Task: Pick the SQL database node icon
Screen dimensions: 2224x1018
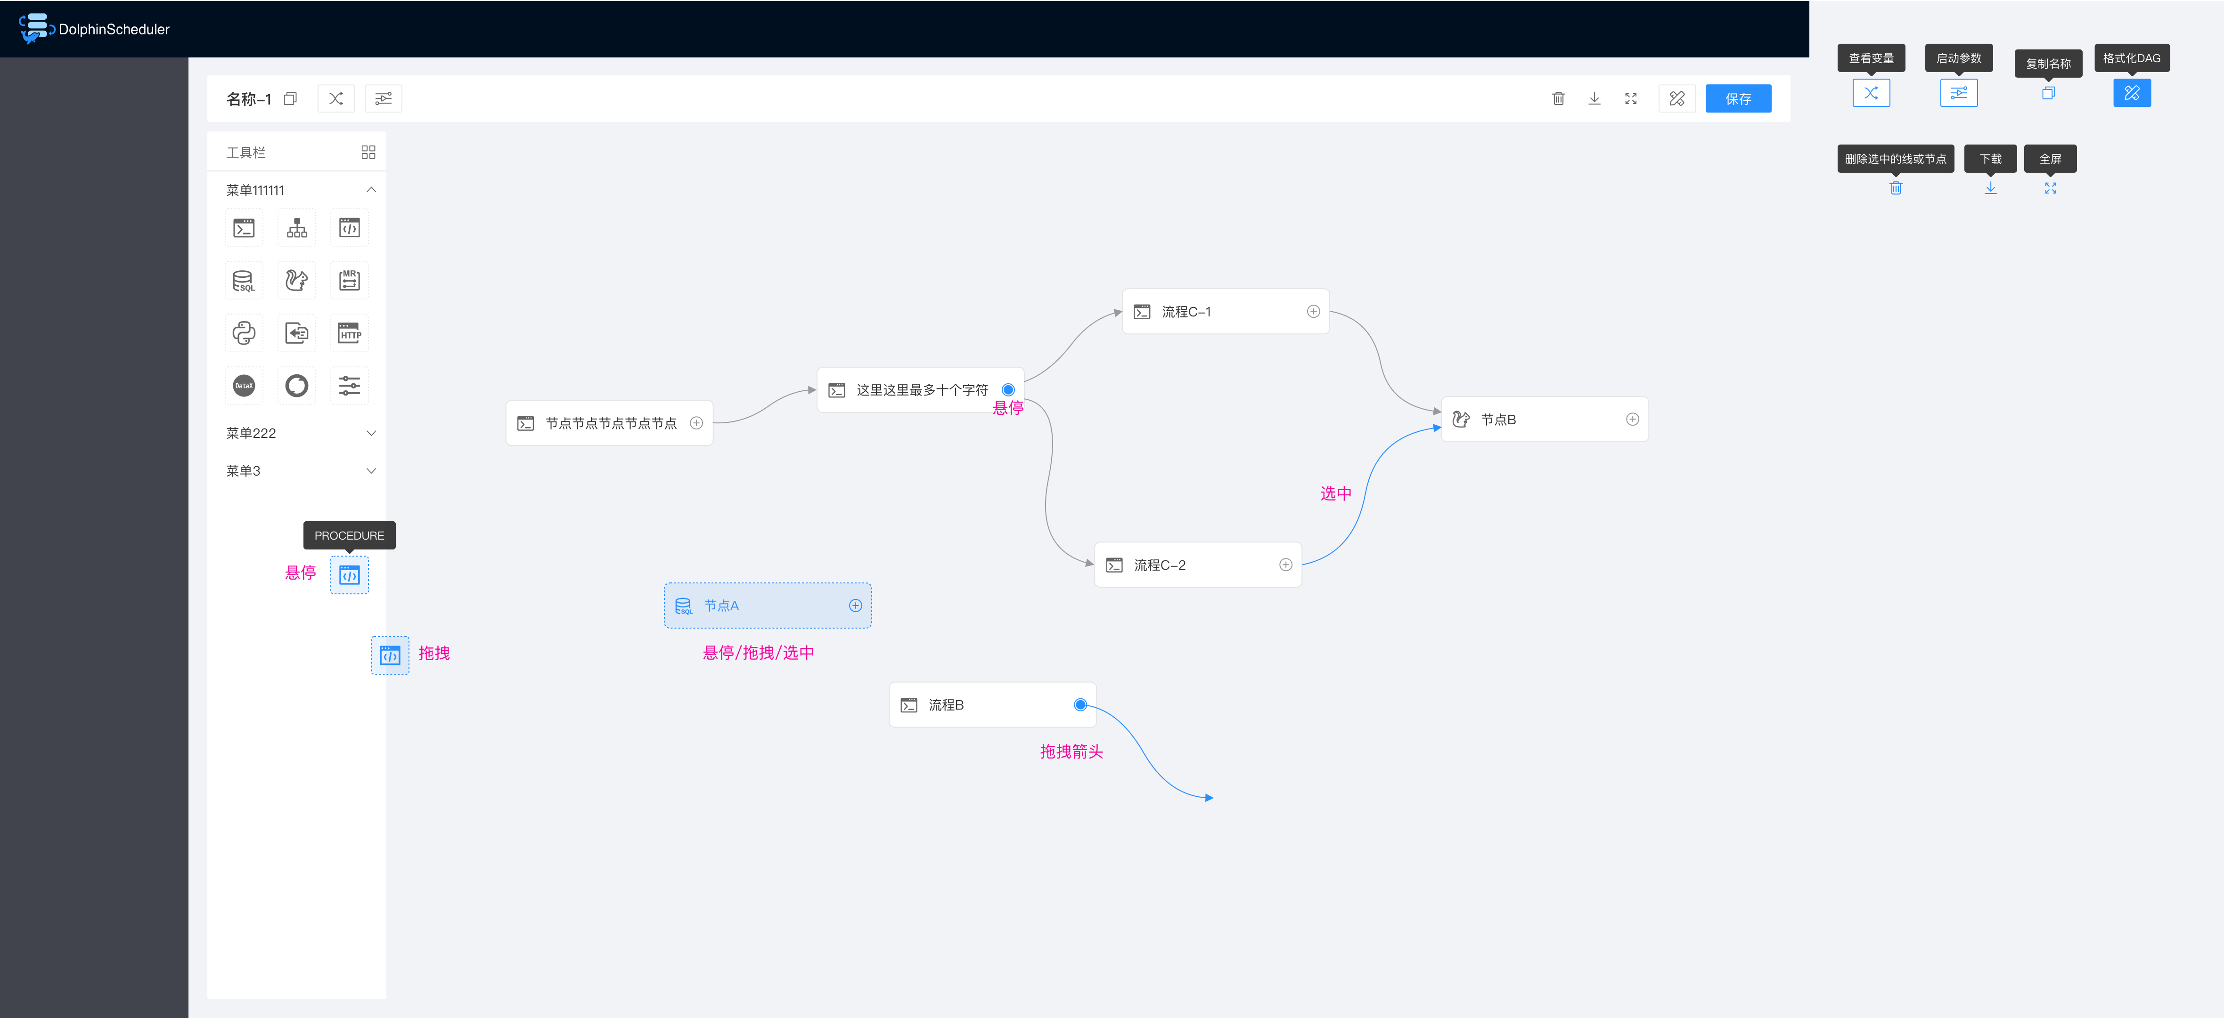Action: pyautogui.click(x=245, y=281)
